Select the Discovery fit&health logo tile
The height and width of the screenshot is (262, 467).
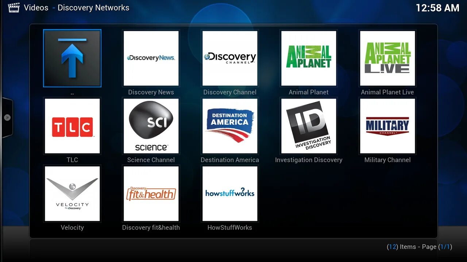151,194
